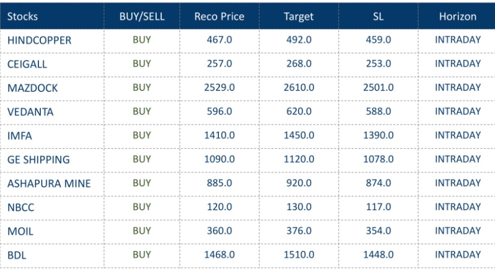The image size is (495, 269).
Task: Click the IMFA stock cell
Action: coord(20,136)
